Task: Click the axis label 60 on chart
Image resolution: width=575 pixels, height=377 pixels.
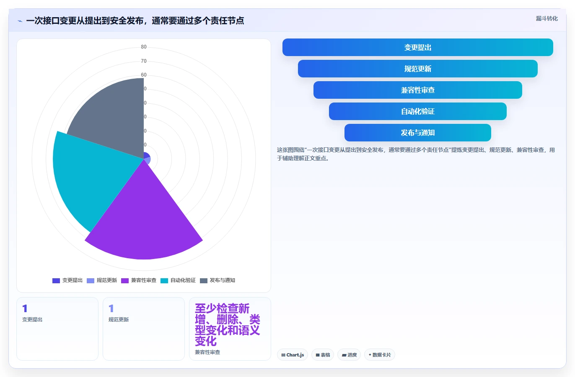Action: point(144,75)
